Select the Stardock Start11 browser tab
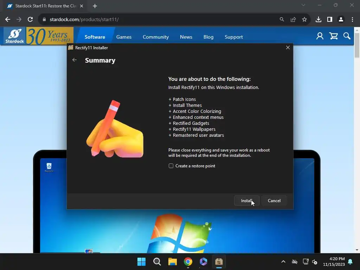This screenshot has height=270, width=360. tap(45, 6)
